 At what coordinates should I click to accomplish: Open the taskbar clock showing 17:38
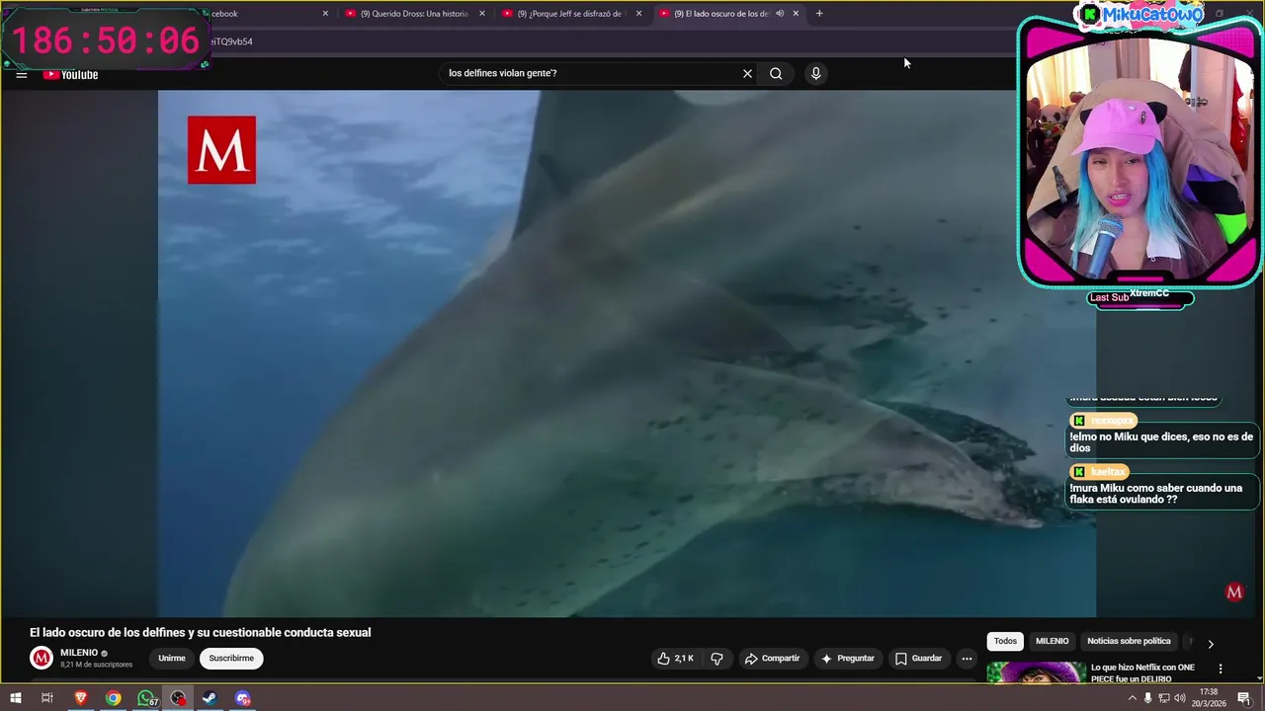coord(1208,698)
